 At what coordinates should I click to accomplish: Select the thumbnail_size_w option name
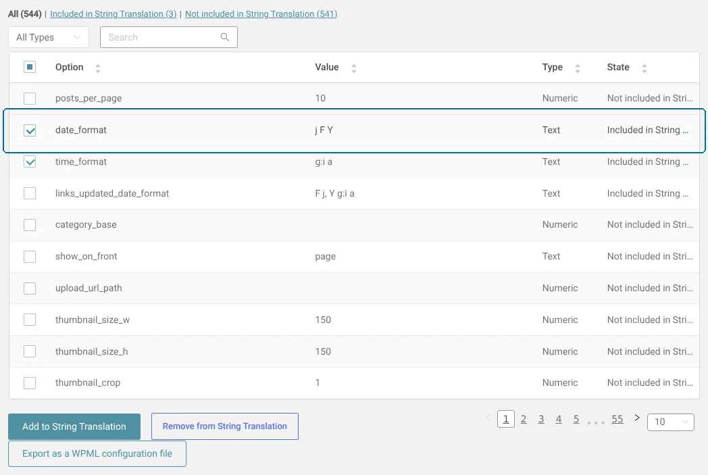[93, 320]
